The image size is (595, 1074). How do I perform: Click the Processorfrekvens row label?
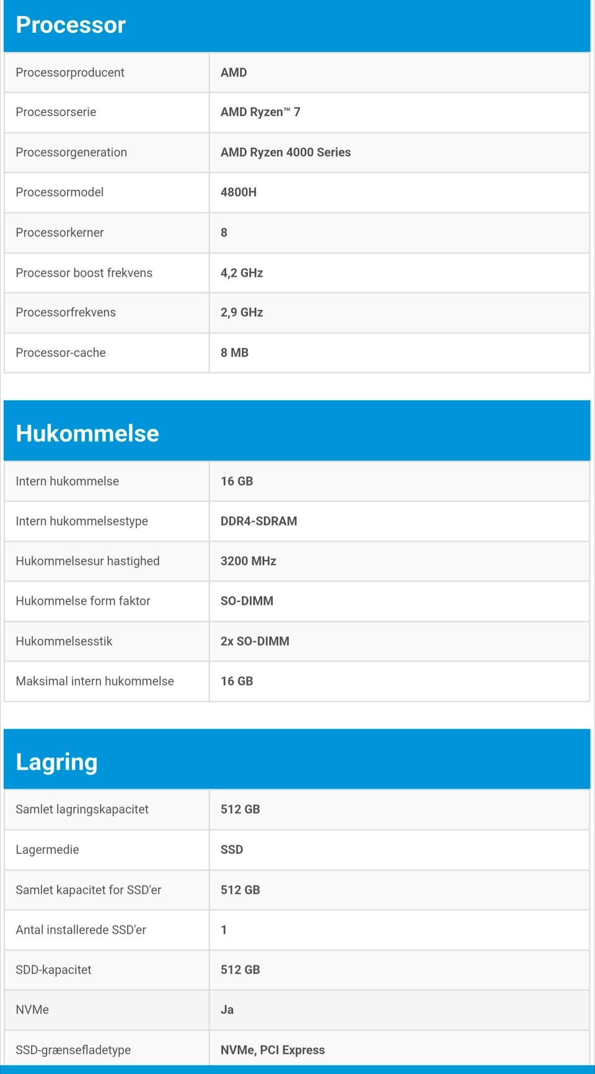pos(66,312)
